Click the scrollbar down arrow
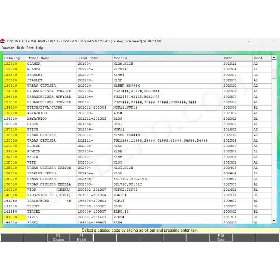Screen dimensions: 280x280 pyautogui.click(x=274, y=221)
